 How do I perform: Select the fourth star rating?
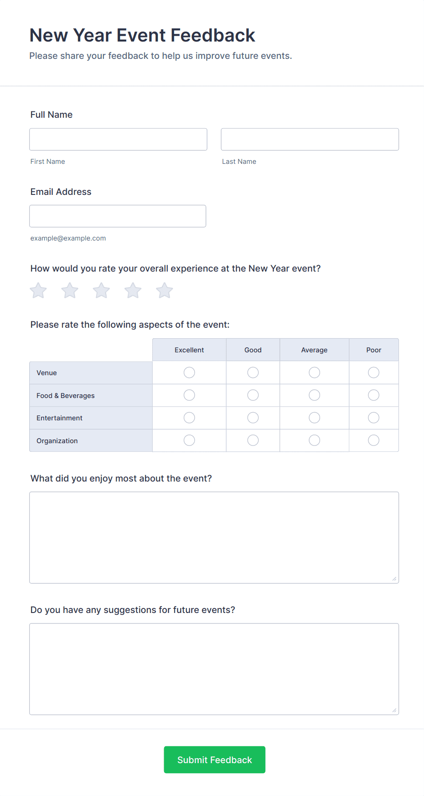[132, 290]
